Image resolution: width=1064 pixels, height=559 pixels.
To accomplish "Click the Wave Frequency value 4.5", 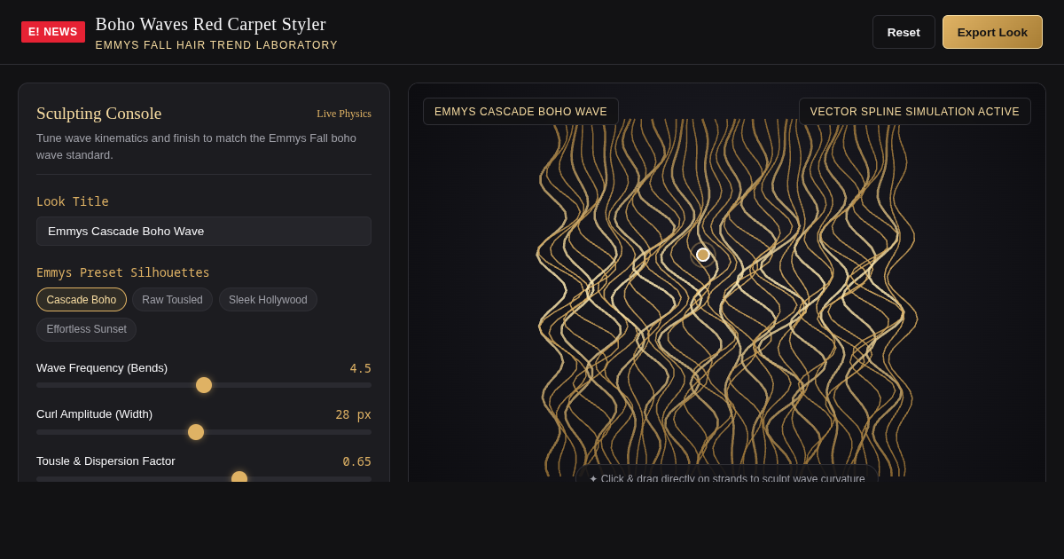I will (x=360, y=368).
